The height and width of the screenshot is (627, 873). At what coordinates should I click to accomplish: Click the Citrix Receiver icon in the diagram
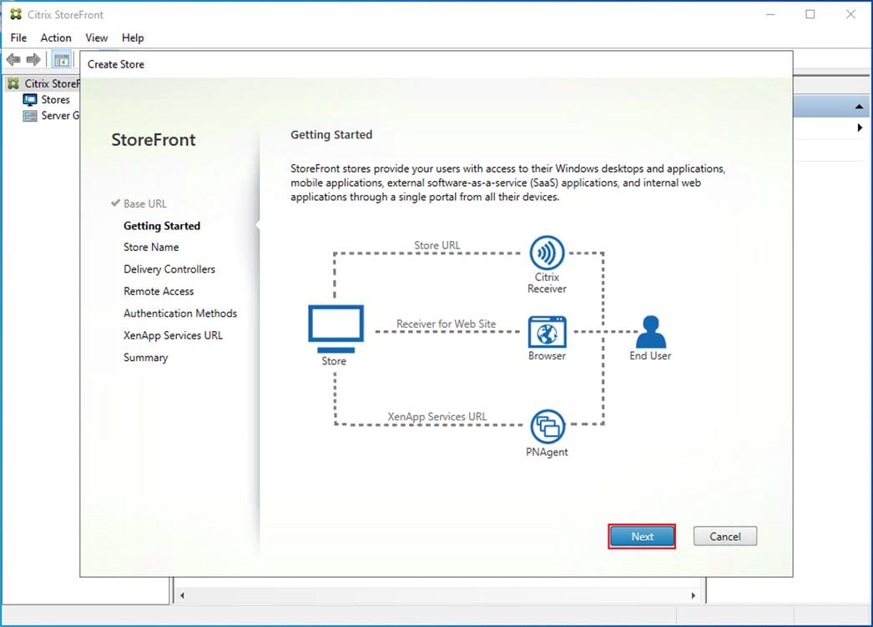[547, 252]
